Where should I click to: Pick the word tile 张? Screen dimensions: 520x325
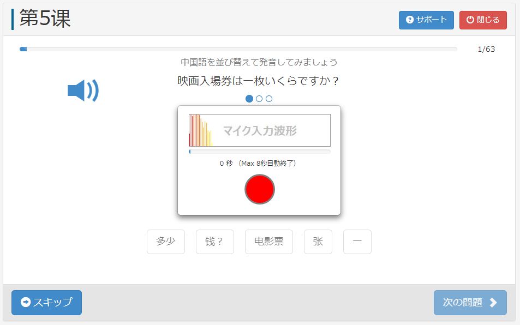click(318, 242)
